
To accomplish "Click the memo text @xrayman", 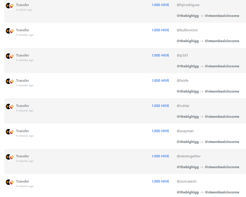I will click(x=185, y=131).
